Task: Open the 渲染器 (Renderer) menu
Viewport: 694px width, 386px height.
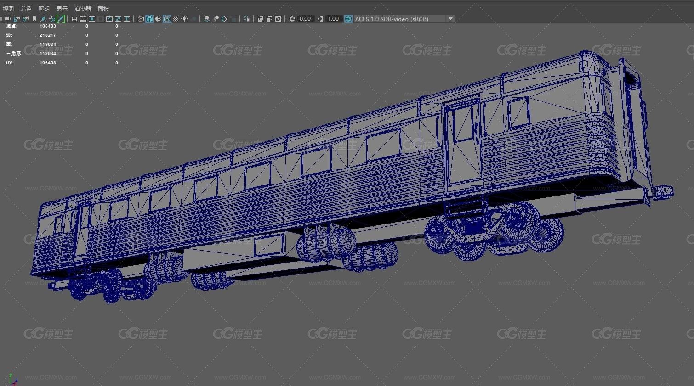Action: tap(83, 9)
